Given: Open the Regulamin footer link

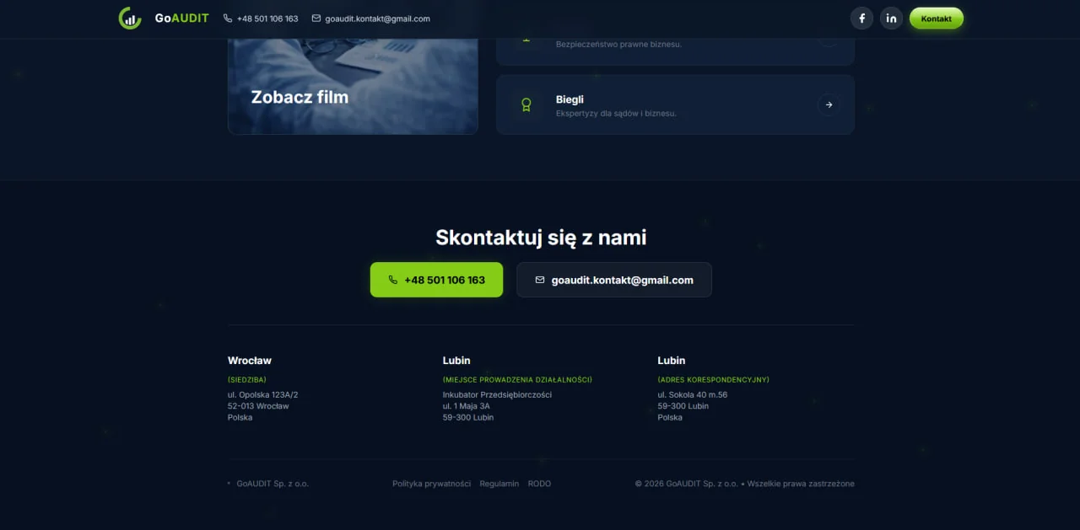Looking at the screenshot, I should (499, 484).
